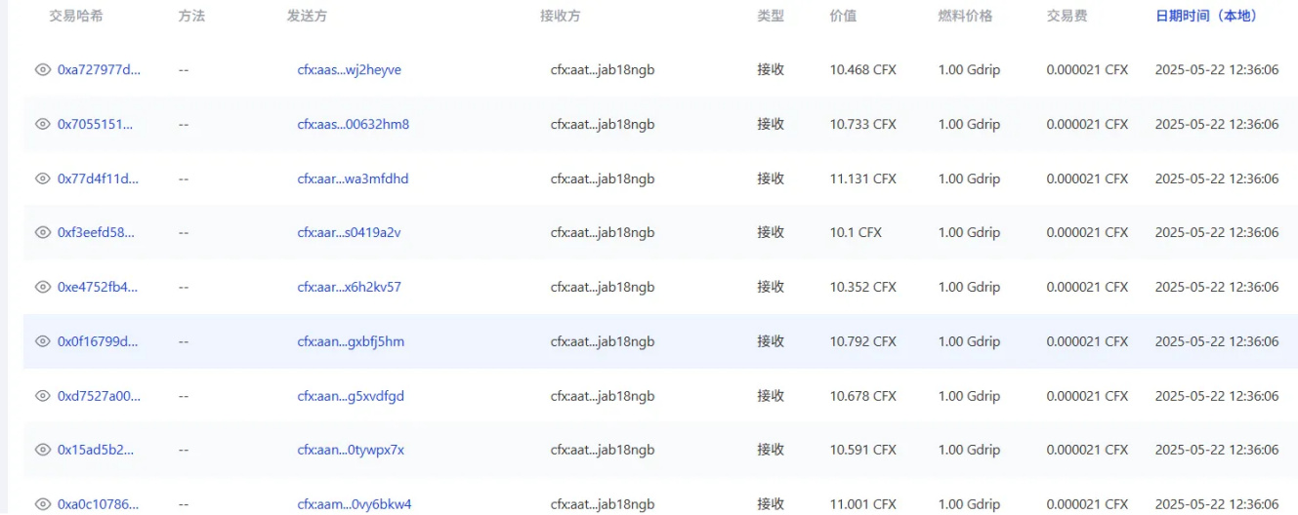The image size is (1298, 515).
Task: Open sender address cfx:aam...0vy6bkw4
Action: tap(355, 505)
